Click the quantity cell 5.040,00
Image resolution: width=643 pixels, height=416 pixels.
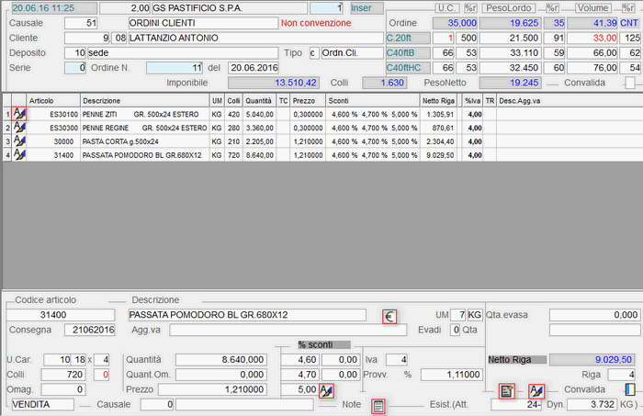[x=259, y=115]
